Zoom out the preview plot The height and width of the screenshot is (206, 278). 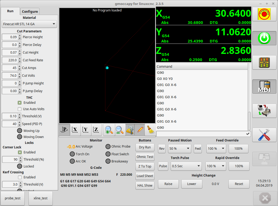(x=119, y=130)
